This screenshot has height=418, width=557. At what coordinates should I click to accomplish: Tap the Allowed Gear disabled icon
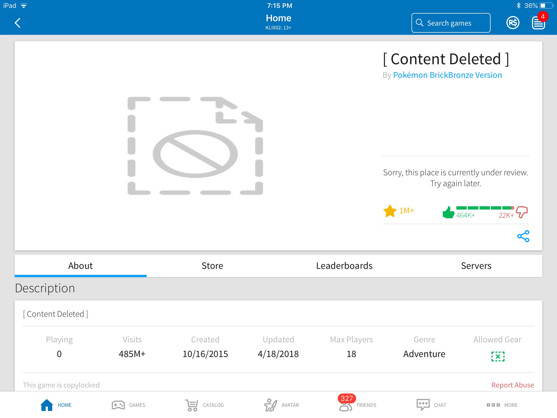click(x=498, y=356)
